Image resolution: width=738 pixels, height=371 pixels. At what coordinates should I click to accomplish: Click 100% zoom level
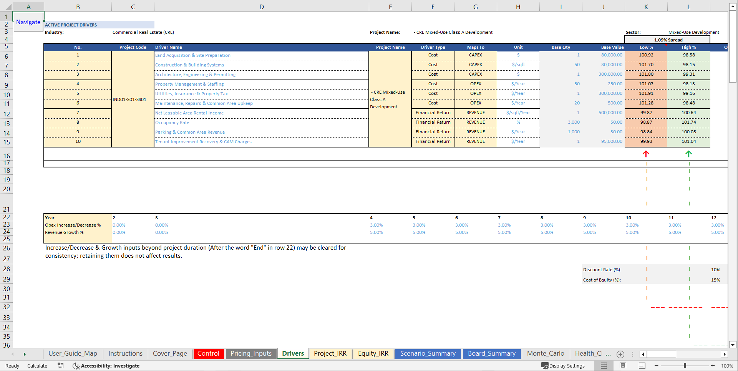pos(727,366)
